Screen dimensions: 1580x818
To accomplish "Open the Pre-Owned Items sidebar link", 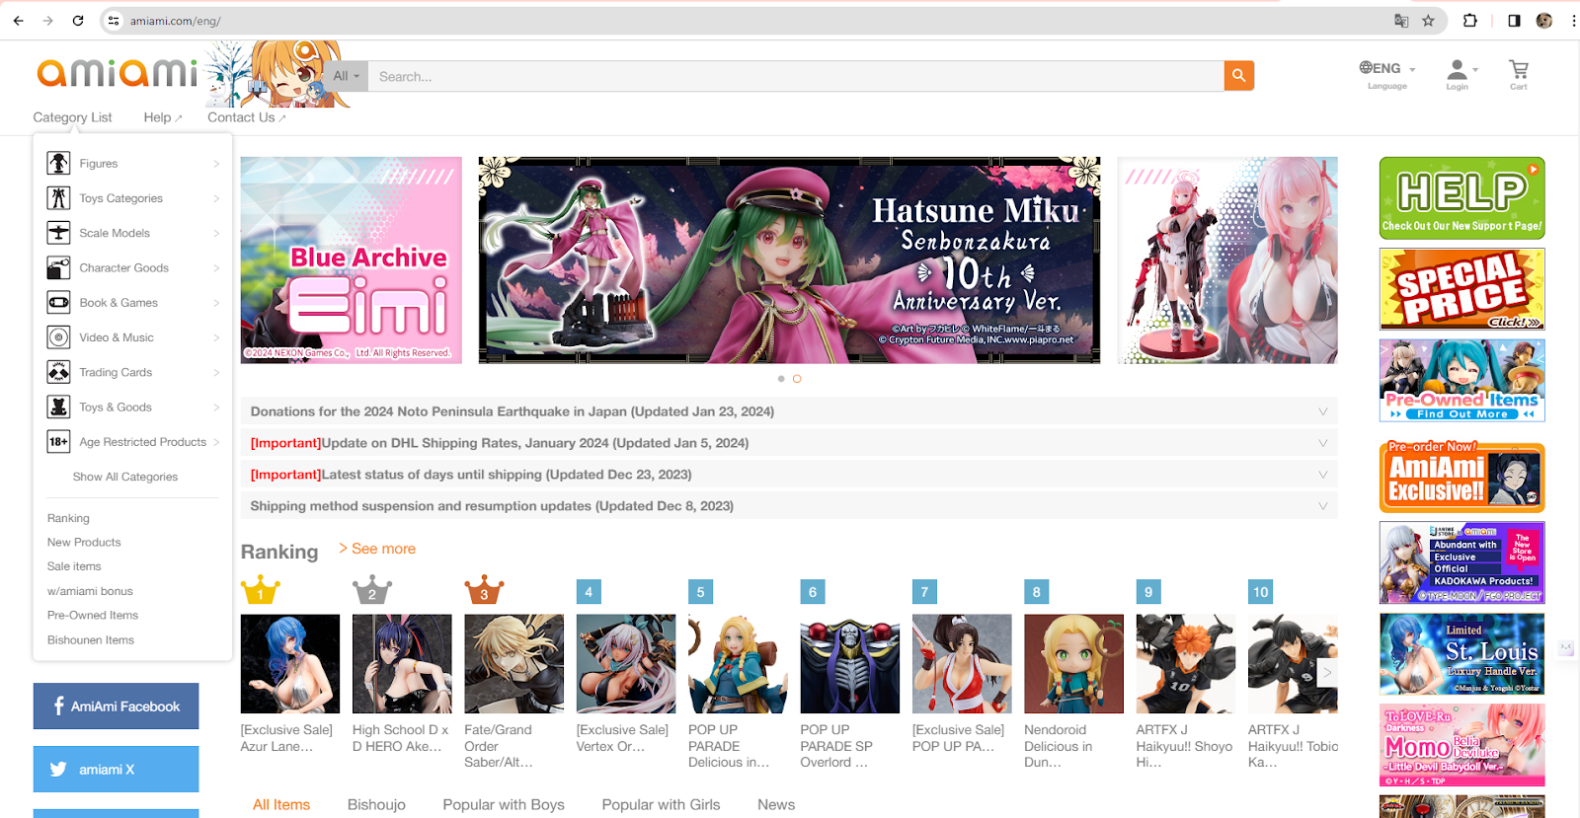I will [x=93, y=615].
